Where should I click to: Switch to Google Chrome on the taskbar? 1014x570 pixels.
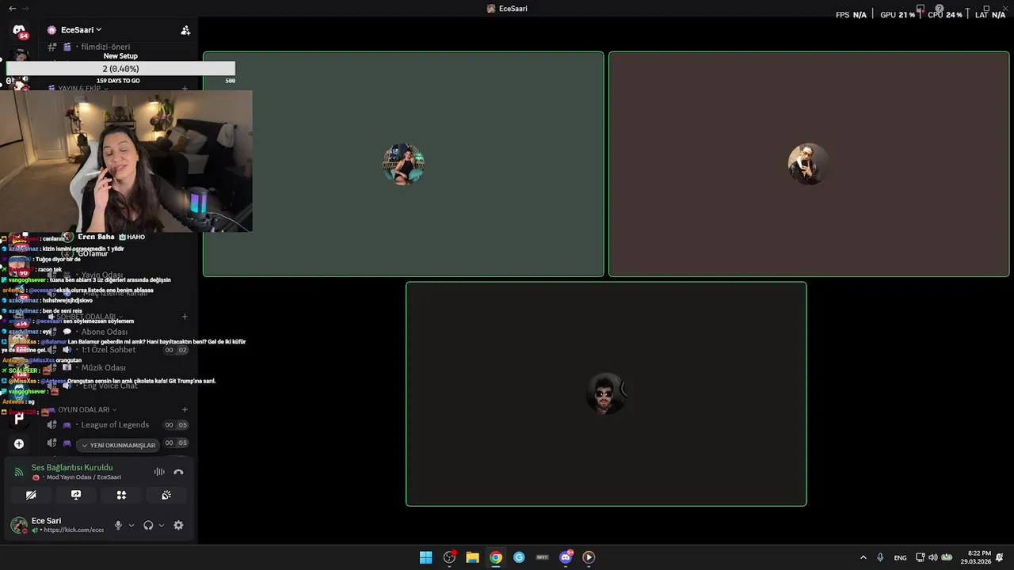coord(496,557)
